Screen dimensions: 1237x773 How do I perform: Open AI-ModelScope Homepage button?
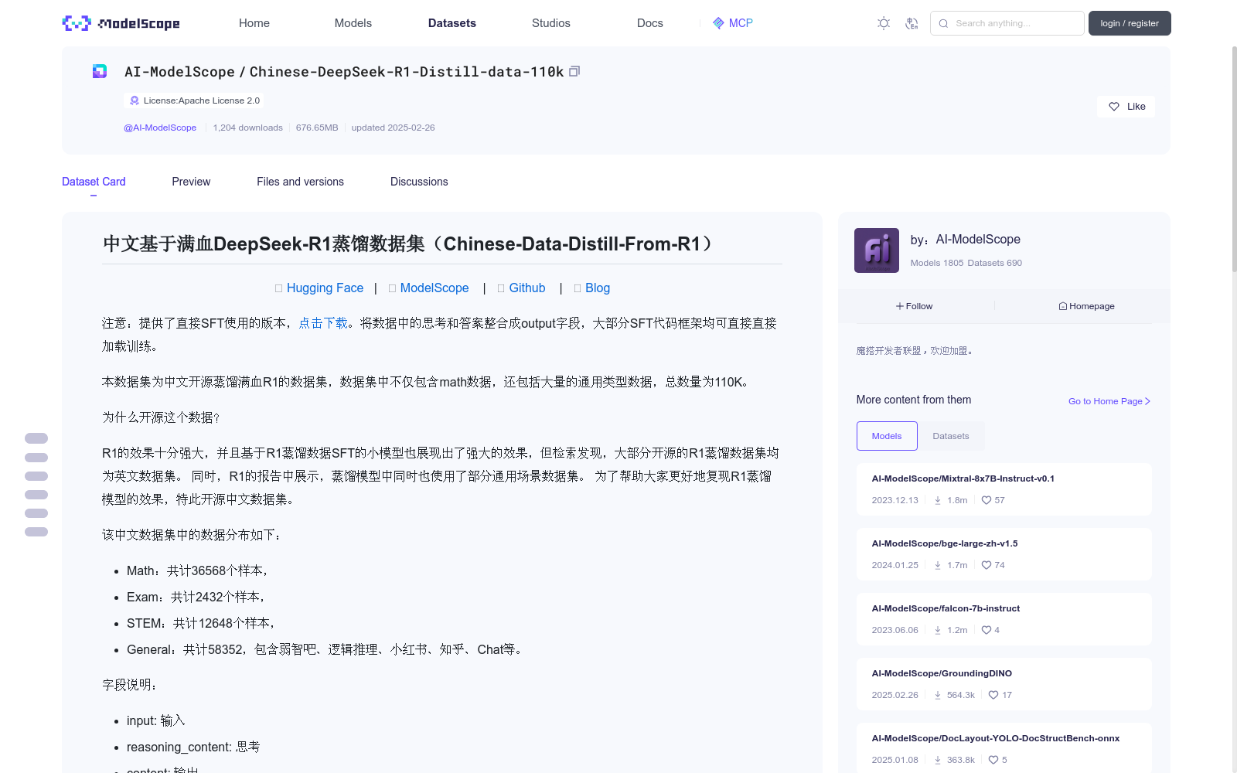[x=1086, y=306]
